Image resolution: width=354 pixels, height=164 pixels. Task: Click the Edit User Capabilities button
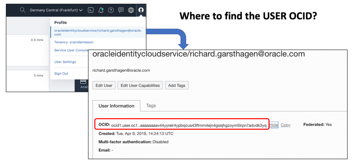(140, 85)
